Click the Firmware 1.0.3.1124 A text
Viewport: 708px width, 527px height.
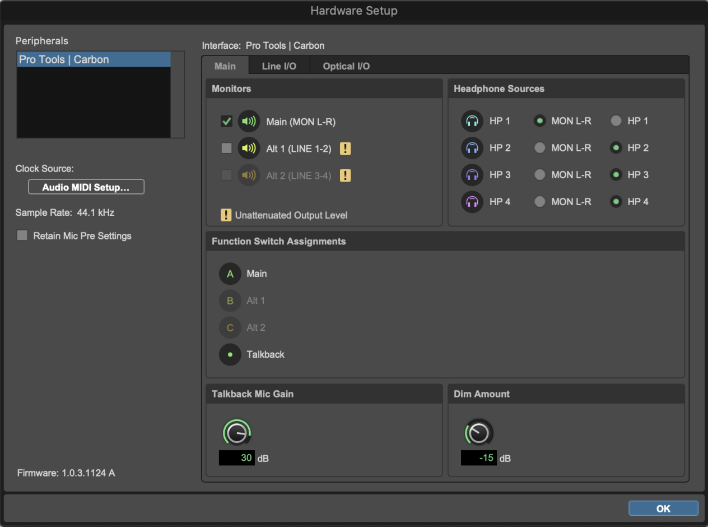[x=66, y=473]
